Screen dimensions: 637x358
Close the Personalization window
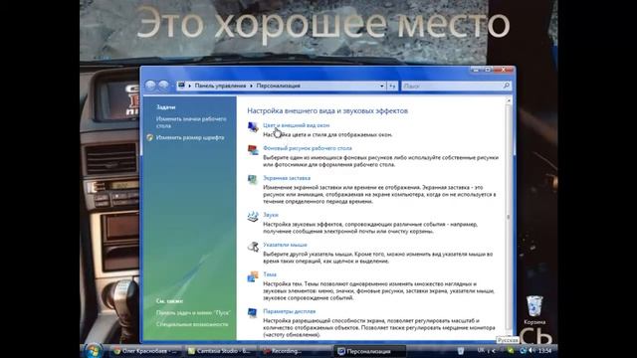coord(504,70)
